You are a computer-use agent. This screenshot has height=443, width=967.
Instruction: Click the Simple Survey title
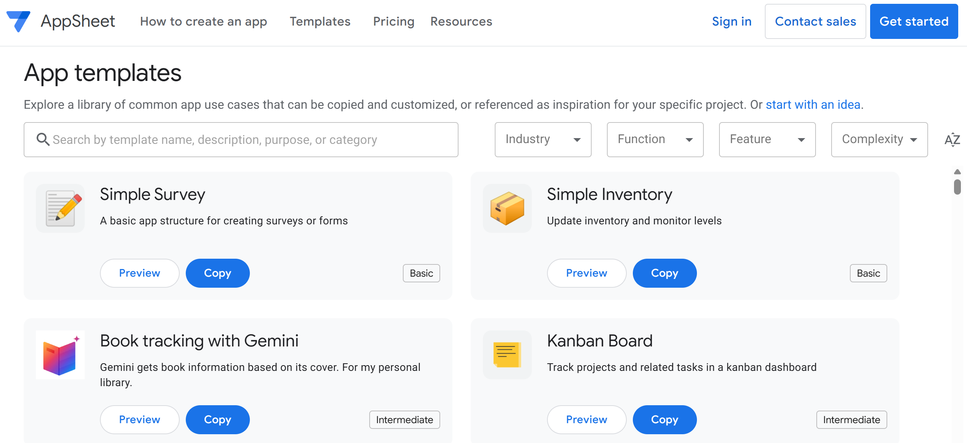(153, 195)
